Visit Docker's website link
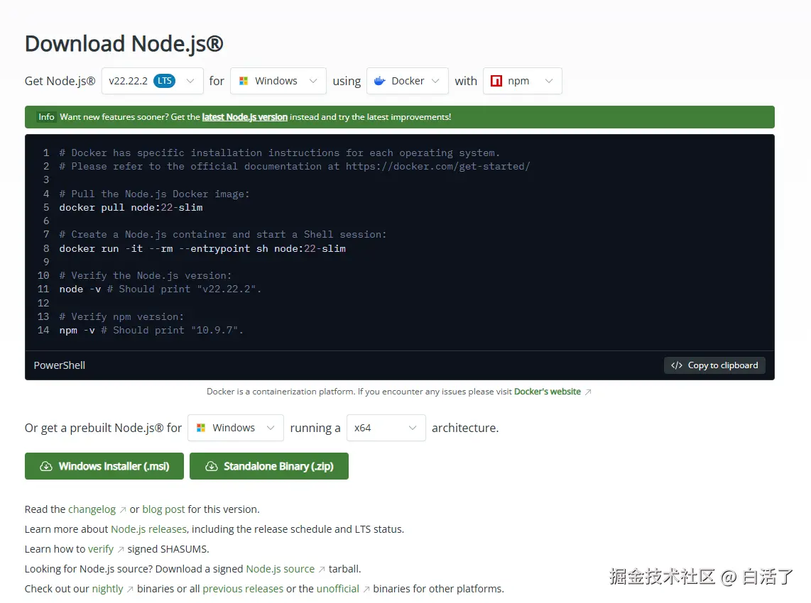 pos(548,391)
